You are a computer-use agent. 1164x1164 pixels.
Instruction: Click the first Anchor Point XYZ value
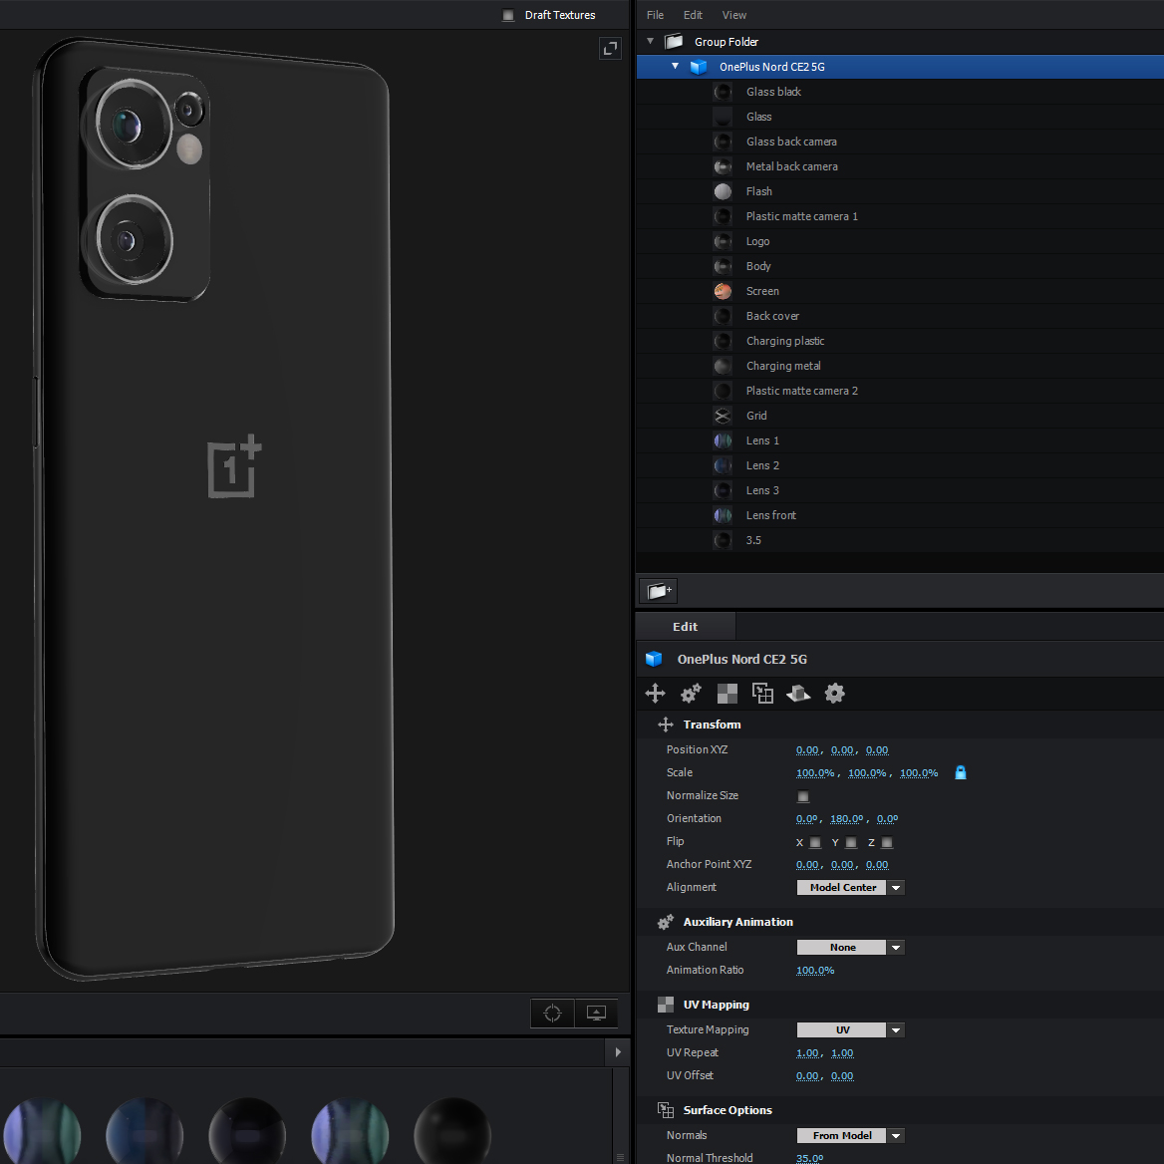pos(807,865)
